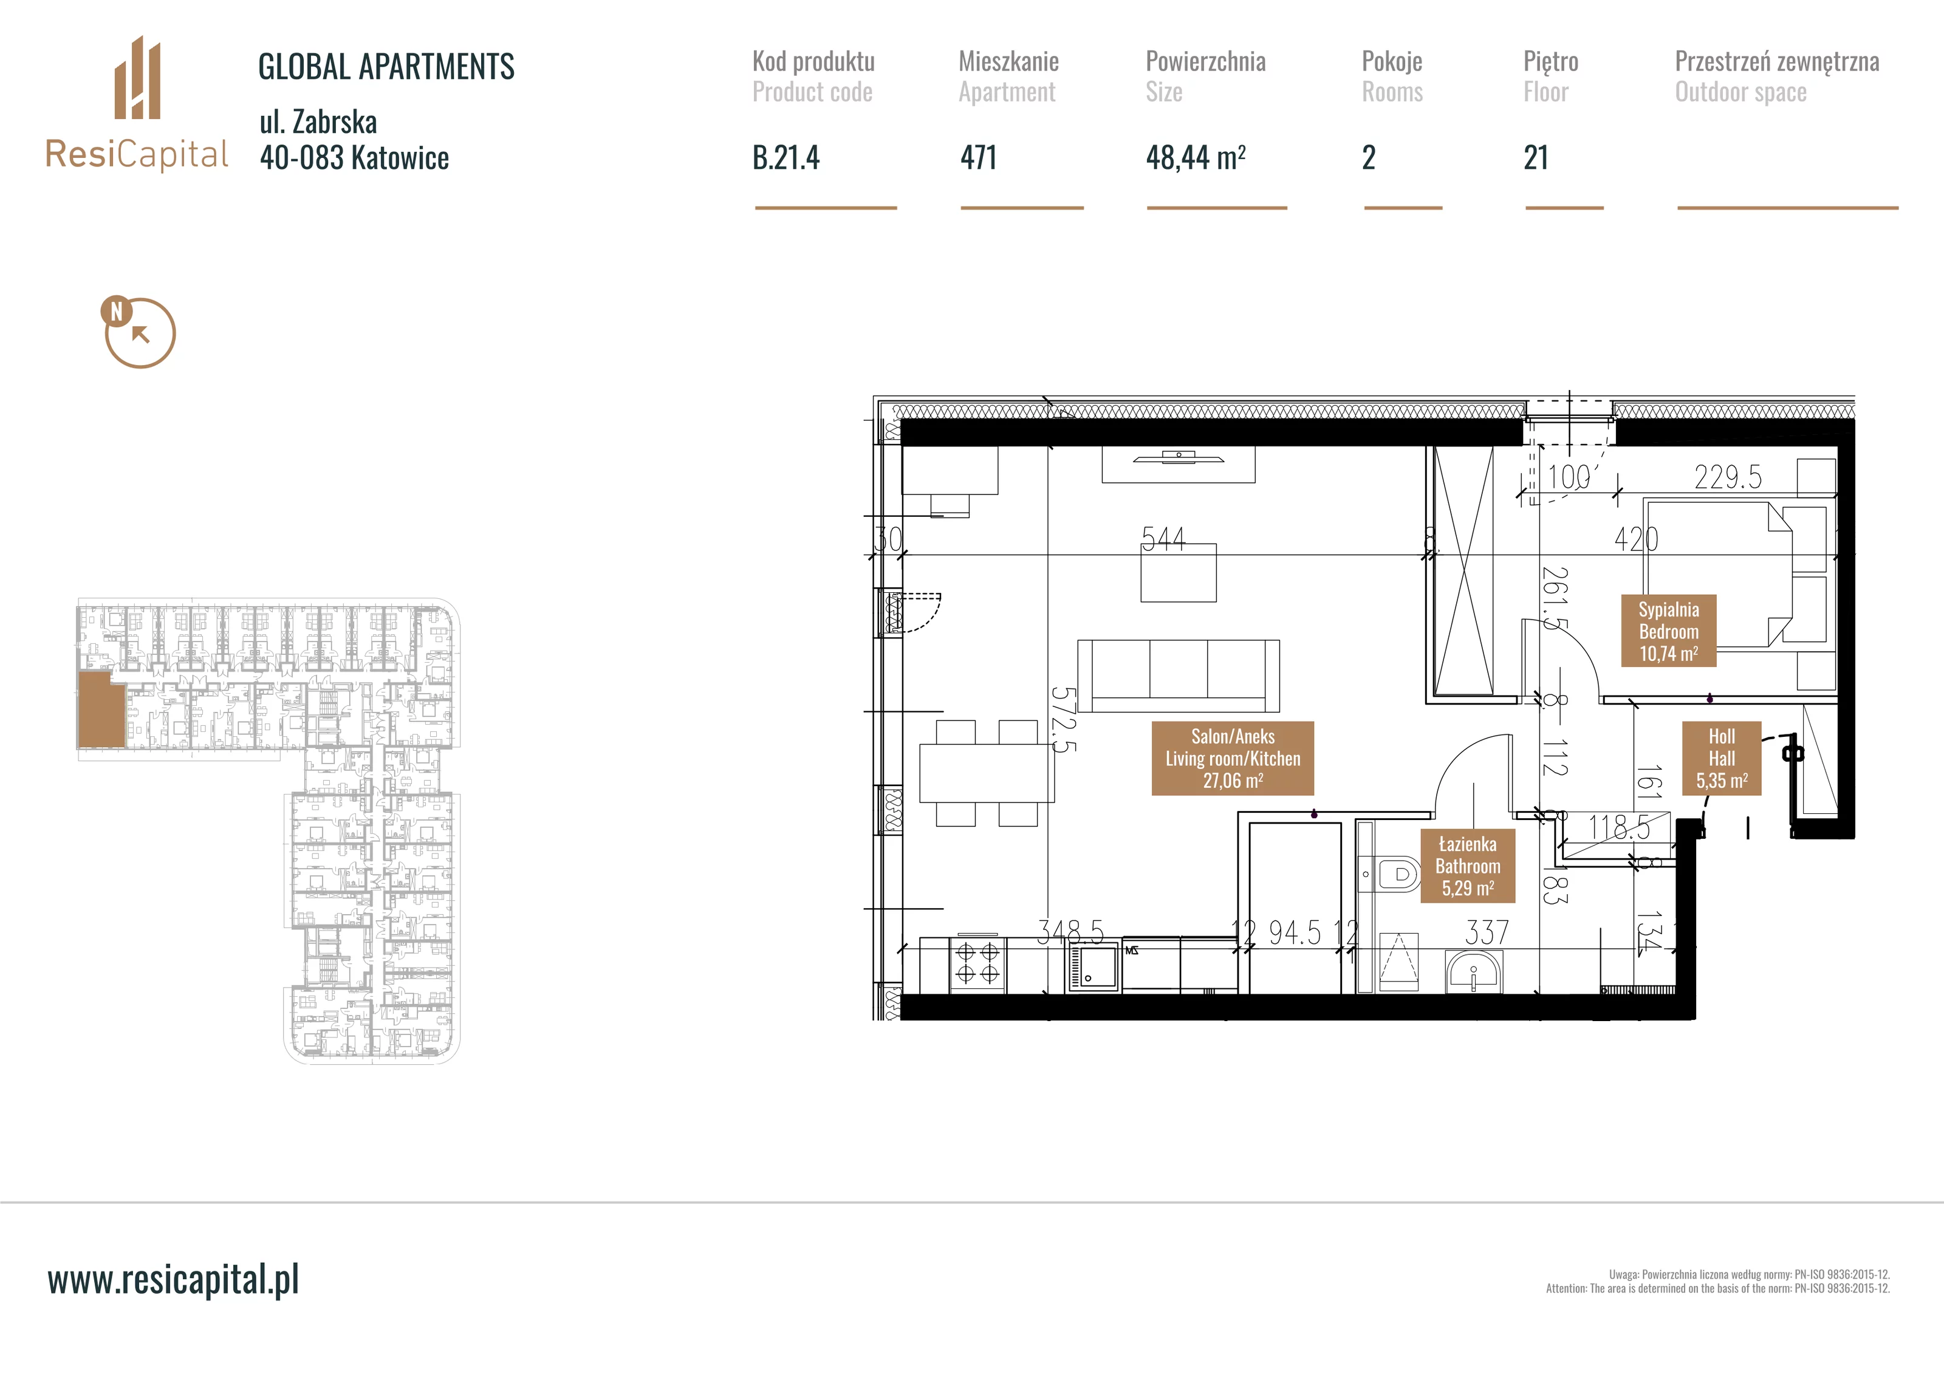Click the 118.5 hall dimension

pyautogui.click(x=1619, y=827)
